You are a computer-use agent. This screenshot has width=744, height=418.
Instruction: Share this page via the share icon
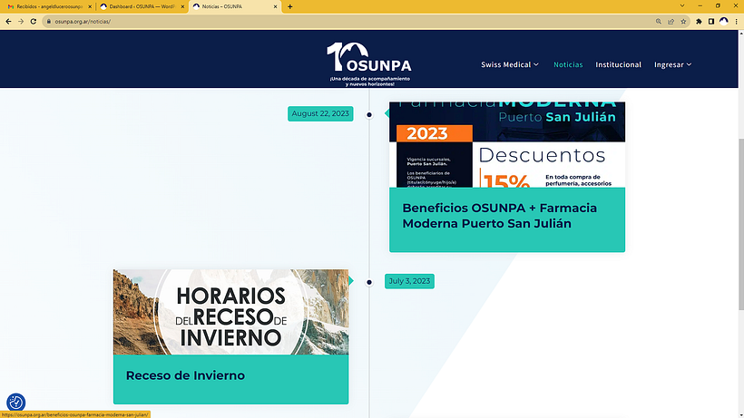671,22
